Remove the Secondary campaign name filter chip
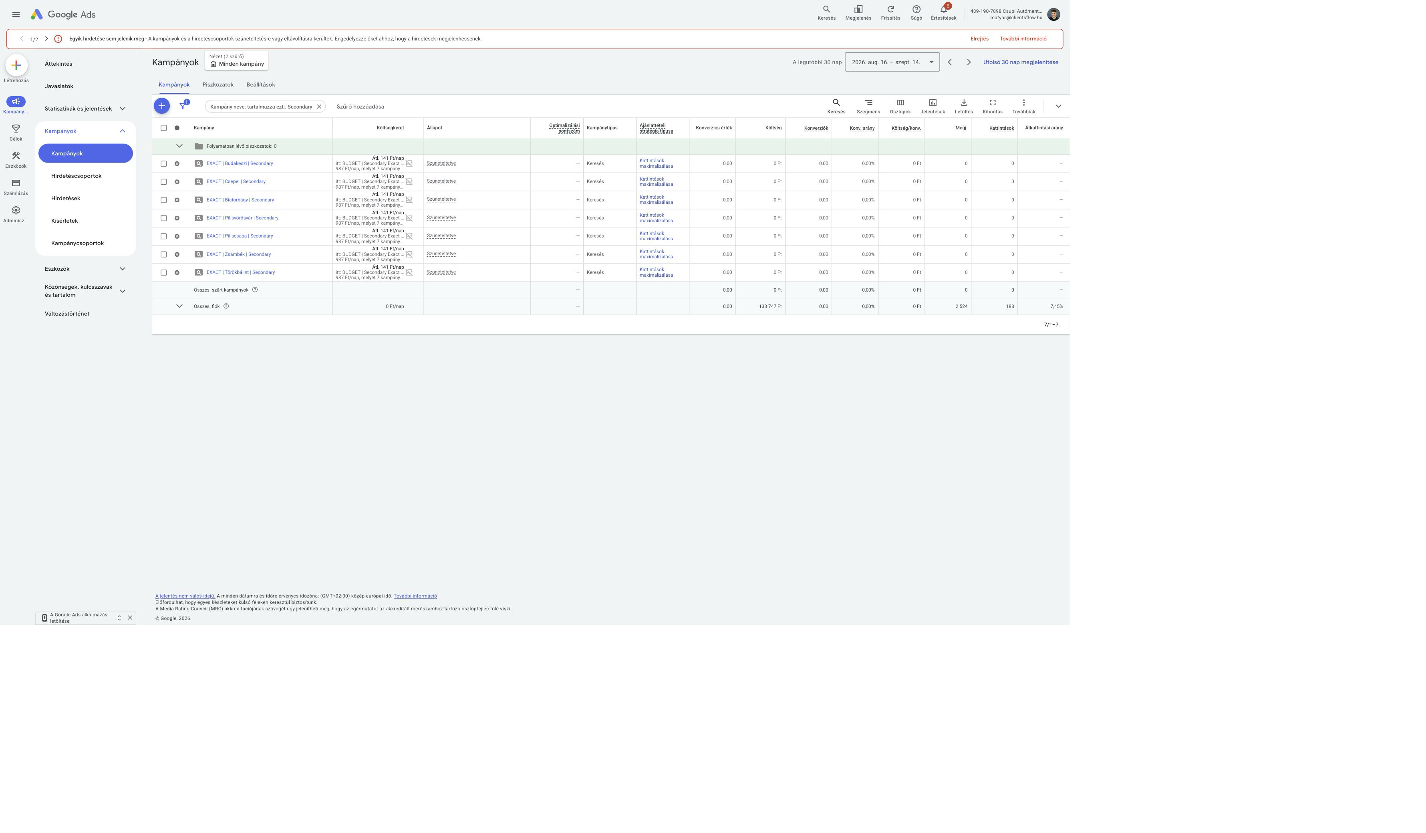Viewport: 1426px width, 833px height. [319, 107]
